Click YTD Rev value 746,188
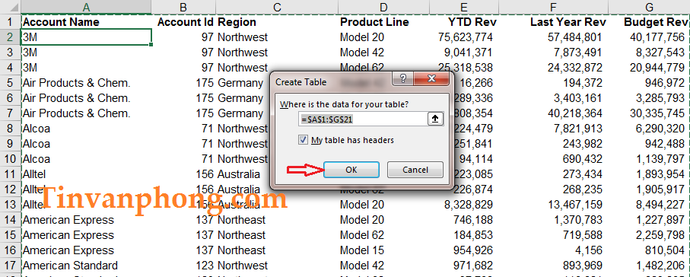Viewport: 690px width, 277px height. click(x=473, y=220)
